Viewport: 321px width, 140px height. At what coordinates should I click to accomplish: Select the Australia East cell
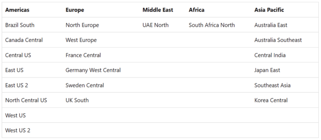tap(271, 25)
